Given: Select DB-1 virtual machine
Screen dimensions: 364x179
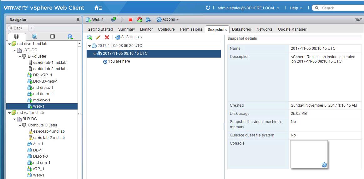Looking at the screenshot, I should (38, 150).
